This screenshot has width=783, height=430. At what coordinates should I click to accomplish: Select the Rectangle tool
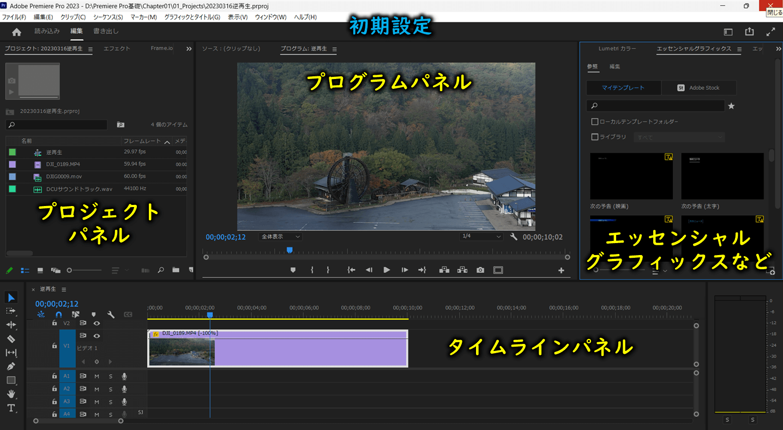(x=11, y=380)
